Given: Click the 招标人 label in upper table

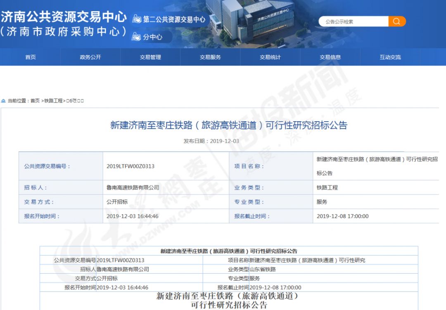Looking at the screenshot, I should [x=36, y=188].
